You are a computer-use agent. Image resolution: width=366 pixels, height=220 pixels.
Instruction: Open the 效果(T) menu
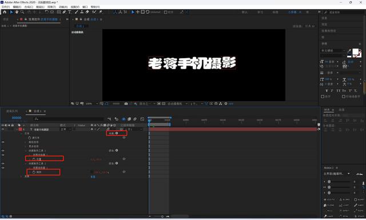[51, 7]
